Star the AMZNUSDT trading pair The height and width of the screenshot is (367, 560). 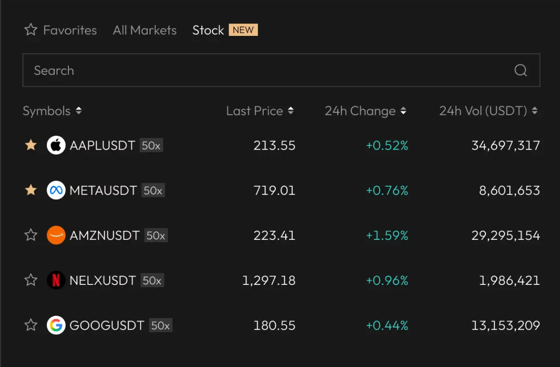(31, 234)
